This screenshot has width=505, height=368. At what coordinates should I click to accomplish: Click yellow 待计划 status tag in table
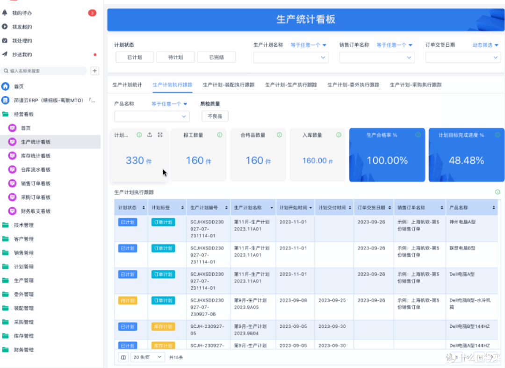pyautogui.click(x=128, y=300)
